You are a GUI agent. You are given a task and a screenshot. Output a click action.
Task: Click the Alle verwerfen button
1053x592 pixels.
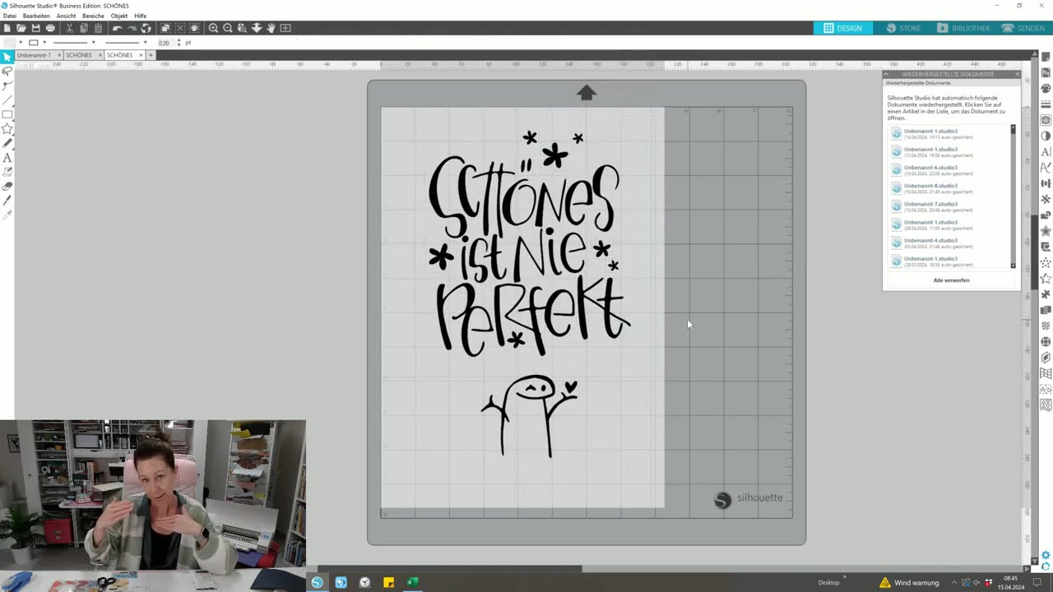(x=951, y=280)
